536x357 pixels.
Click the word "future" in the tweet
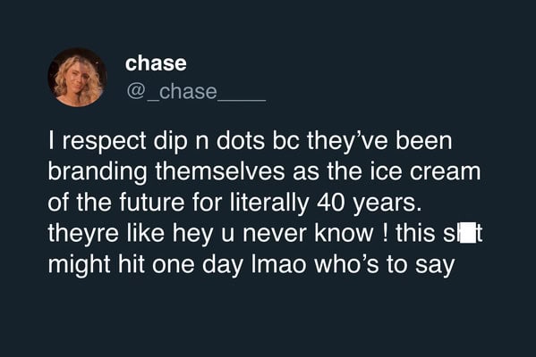coord(152,203)
